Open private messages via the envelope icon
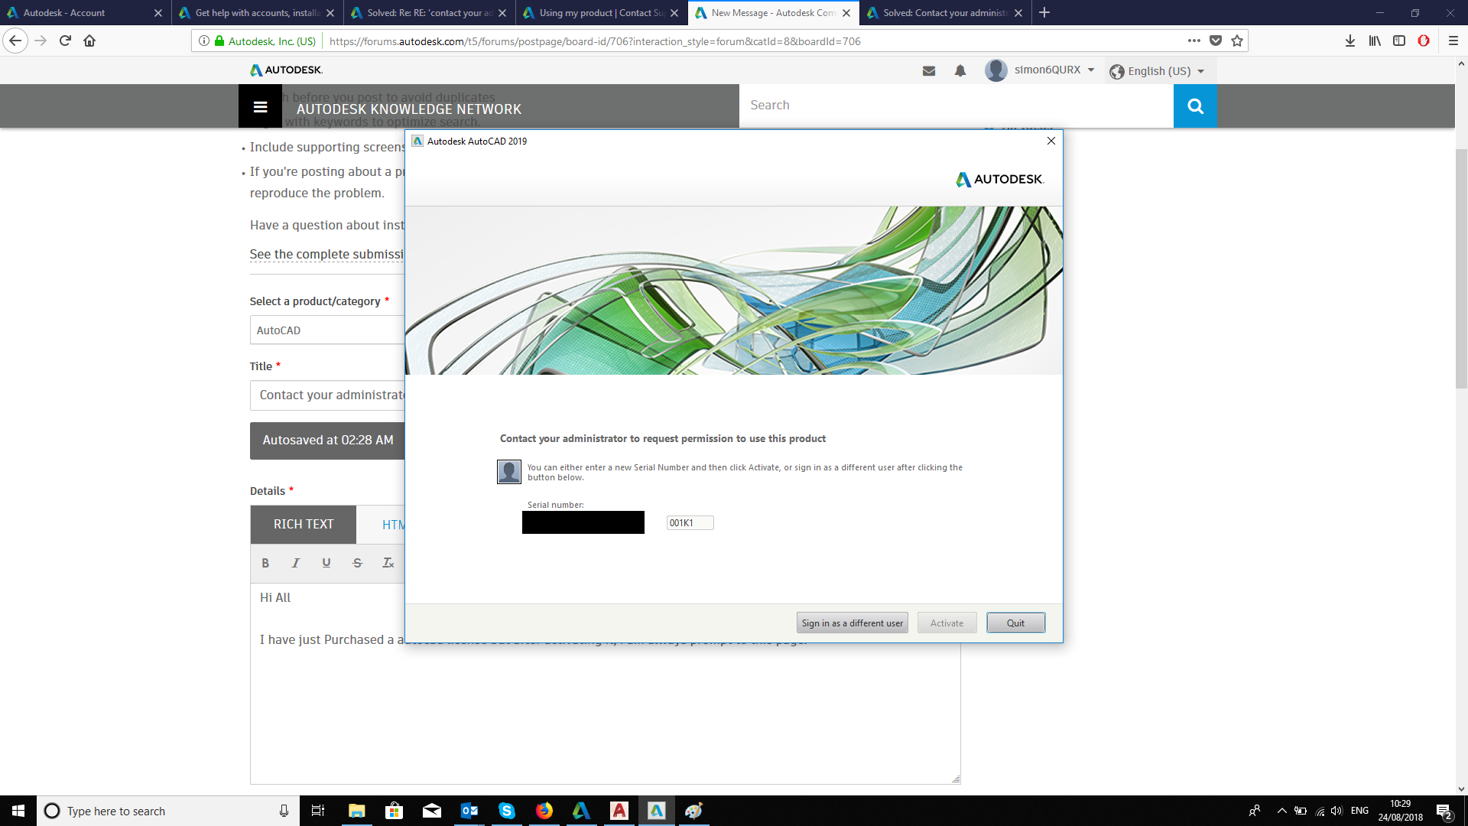Screen dimensions: 1468x826 pos(928,70)
